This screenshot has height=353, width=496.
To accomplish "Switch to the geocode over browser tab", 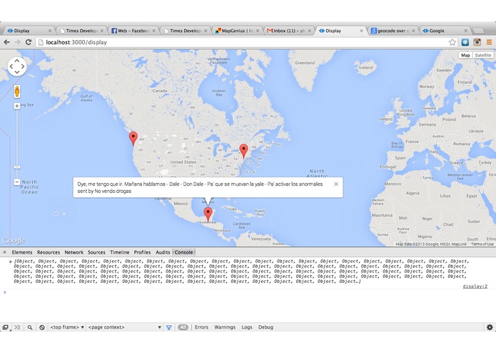I will 393,31.
